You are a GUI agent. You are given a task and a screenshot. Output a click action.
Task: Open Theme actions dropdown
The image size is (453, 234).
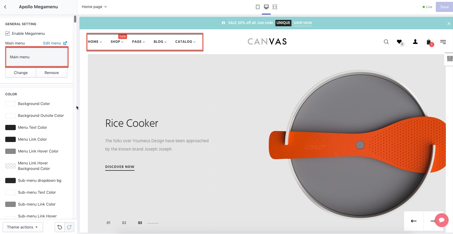coord(23,227)
